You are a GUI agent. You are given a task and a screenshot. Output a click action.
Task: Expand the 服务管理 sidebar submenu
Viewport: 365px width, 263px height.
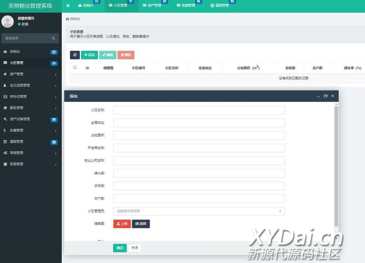[x=56, y=108]
